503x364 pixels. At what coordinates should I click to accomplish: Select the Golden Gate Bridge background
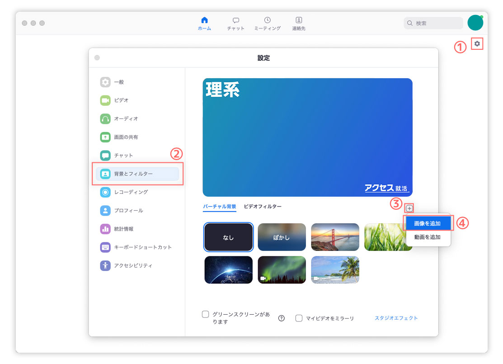pyautogui.click(x=335, y=237)
